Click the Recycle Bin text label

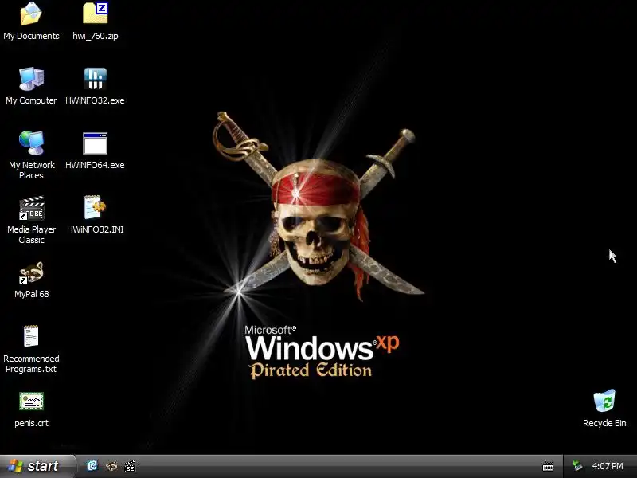(604, 423)
